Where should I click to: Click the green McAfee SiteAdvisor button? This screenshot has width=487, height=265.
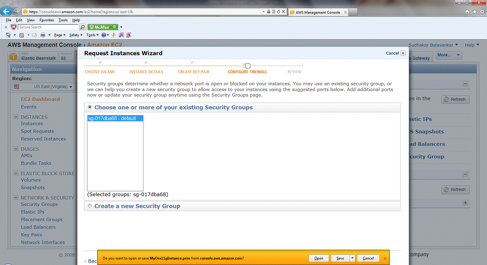tap(103, 27)
